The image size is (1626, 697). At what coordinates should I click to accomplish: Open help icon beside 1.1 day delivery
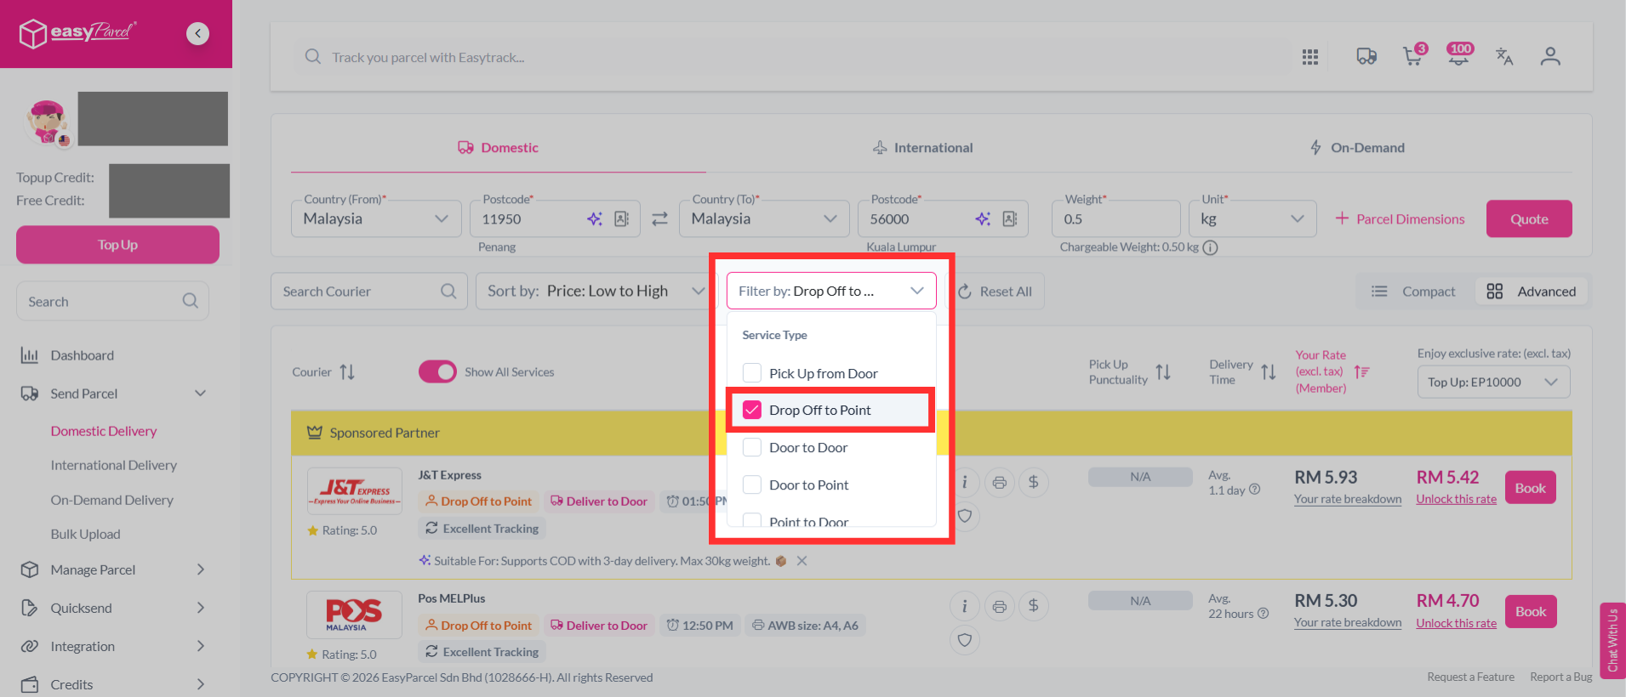[1255, 490]
